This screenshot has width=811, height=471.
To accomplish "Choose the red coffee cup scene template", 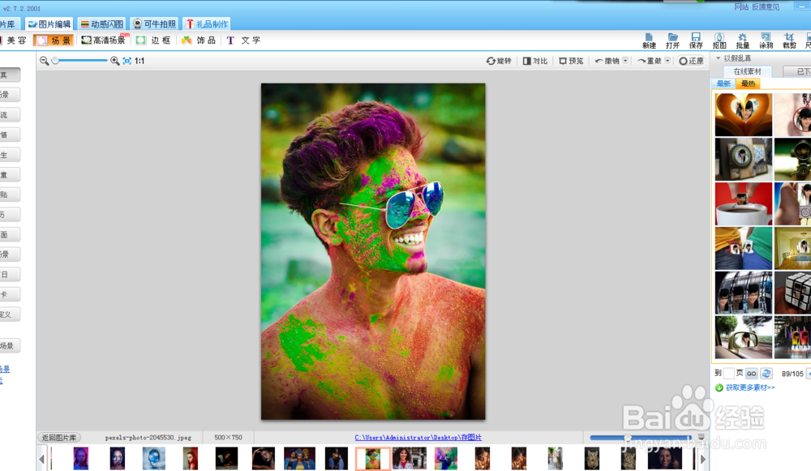I will tap(743, 203).
